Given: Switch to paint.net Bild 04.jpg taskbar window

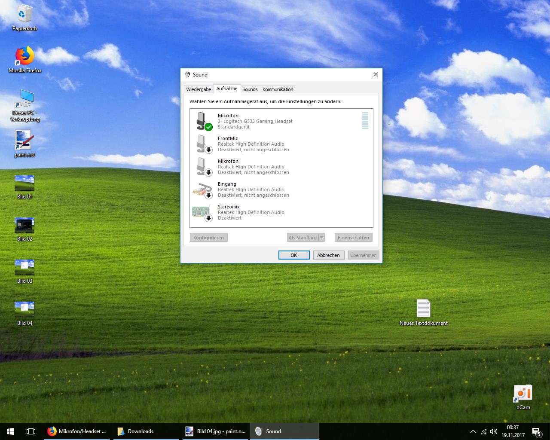Looking at the screenshot, I should click(215, 431).
